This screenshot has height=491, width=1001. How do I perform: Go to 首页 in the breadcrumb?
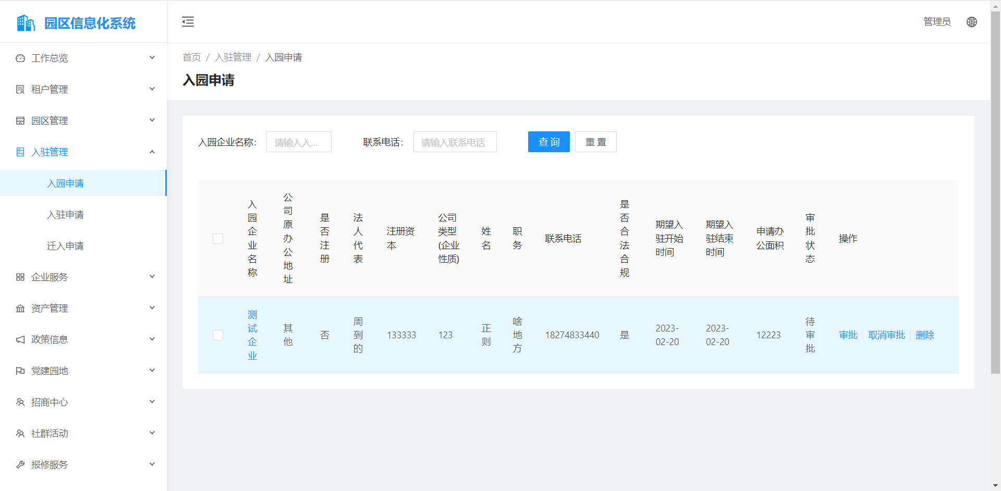(191, 57)
